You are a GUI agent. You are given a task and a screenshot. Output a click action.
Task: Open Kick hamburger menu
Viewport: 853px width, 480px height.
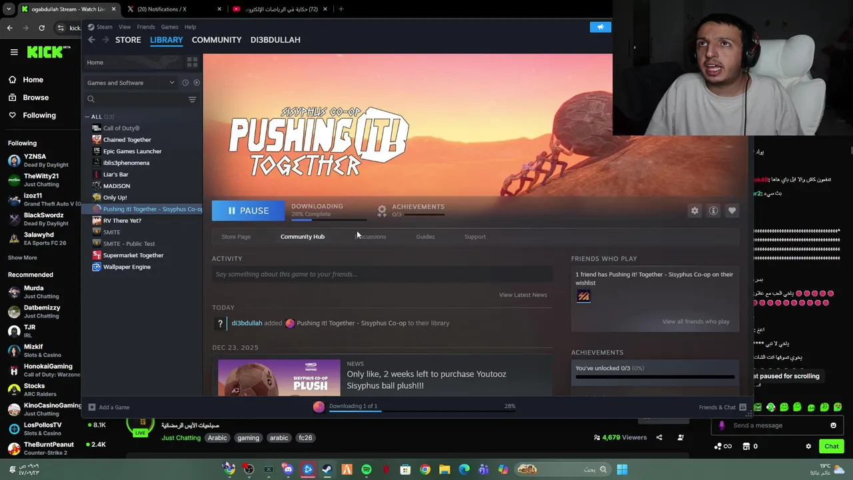(x=13, y=52)
